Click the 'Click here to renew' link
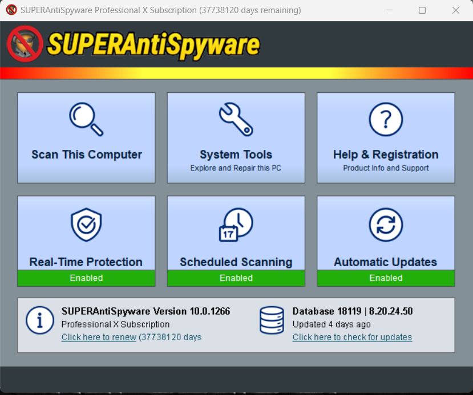Image resolution: width=473 pixels, height=395 pixels. [x=99, y=337]
